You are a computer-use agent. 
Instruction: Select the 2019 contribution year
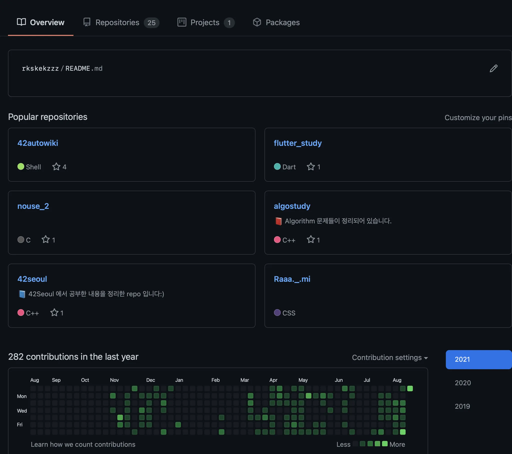462,406
